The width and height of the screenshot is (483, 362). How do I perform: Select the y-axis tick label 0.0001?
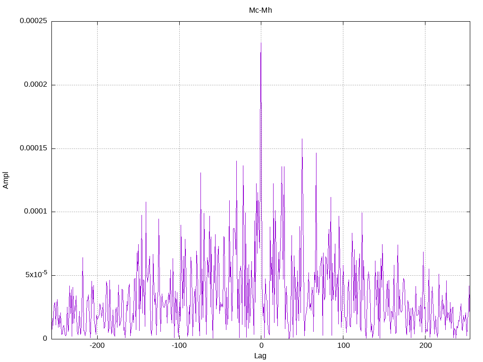(x=36, y=212)
